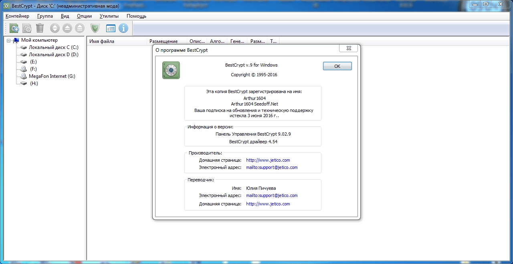This screenshot has height=264, width=513.
Task: Click the MegaFon Internet drive icon
Action: pyautogui.click(x=24, y=76)
